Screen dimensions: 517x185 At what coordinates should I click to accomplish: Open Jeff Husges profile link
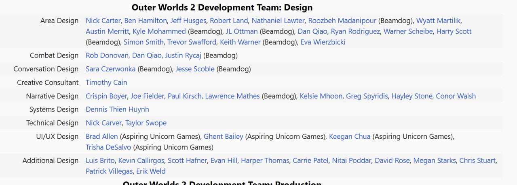(188, 21)
